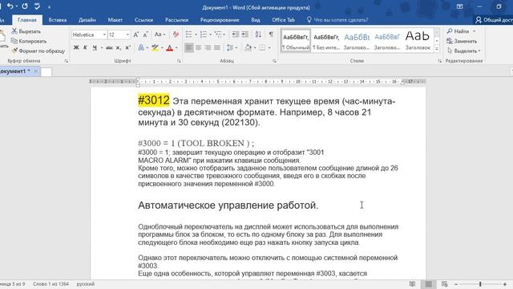The height and width of the screenshot is (289, 513).
Task: Decrease paragraph indent
Action: [235, 35]
